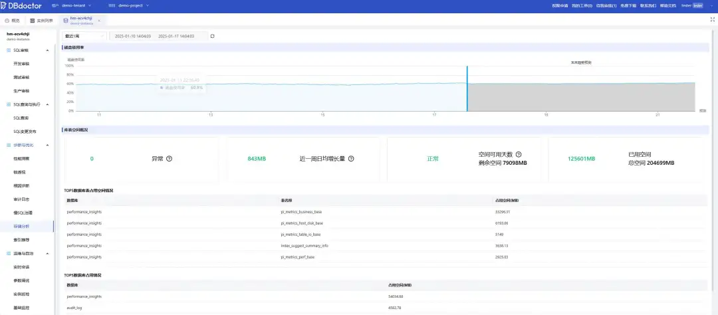Open 我的工单(0) link
The width and height of the screenshot is (718, 315).
[582, 5]
